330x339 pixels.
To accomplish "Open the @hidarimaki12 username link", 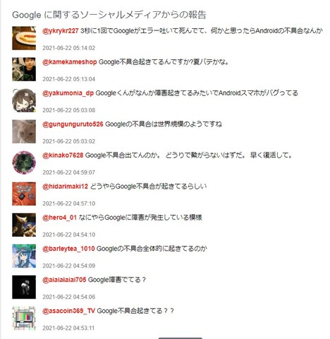I will coord(65,186).
